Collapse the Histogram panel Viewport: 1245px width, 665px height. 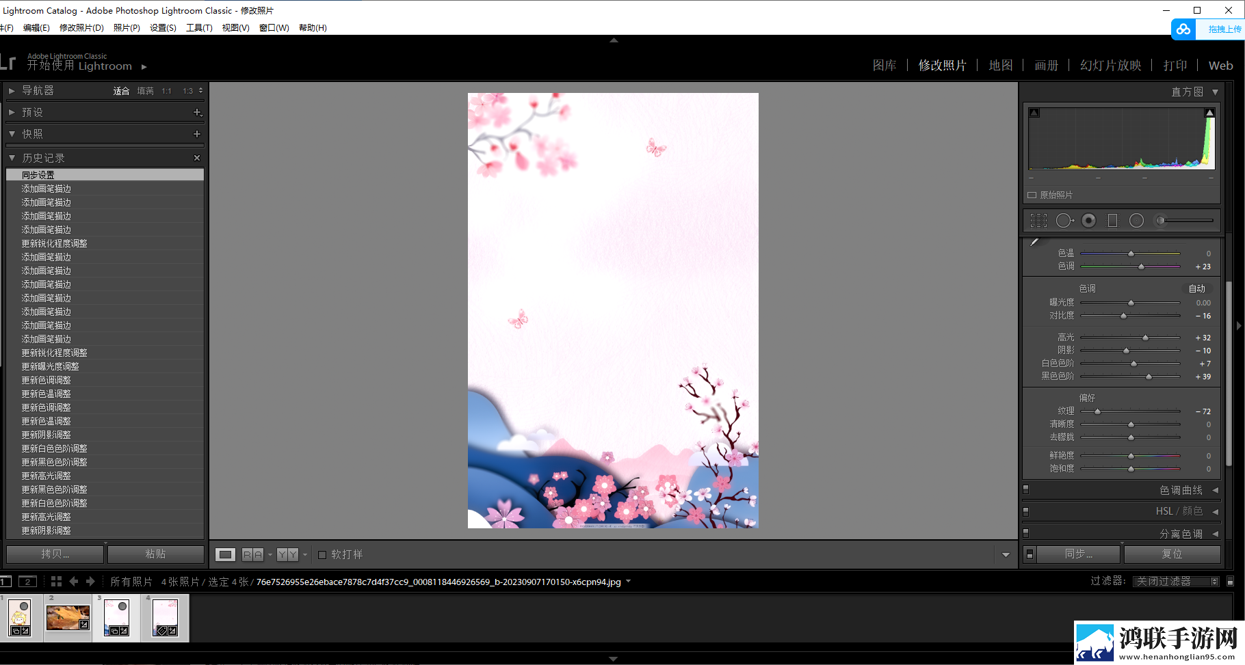point(1215,92)
